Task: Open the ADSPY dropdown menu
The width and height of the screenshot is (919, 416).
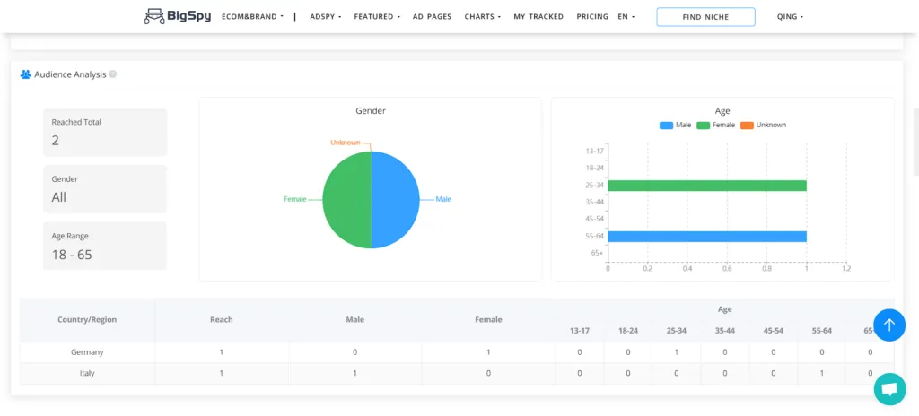Action: click(325, 17)
